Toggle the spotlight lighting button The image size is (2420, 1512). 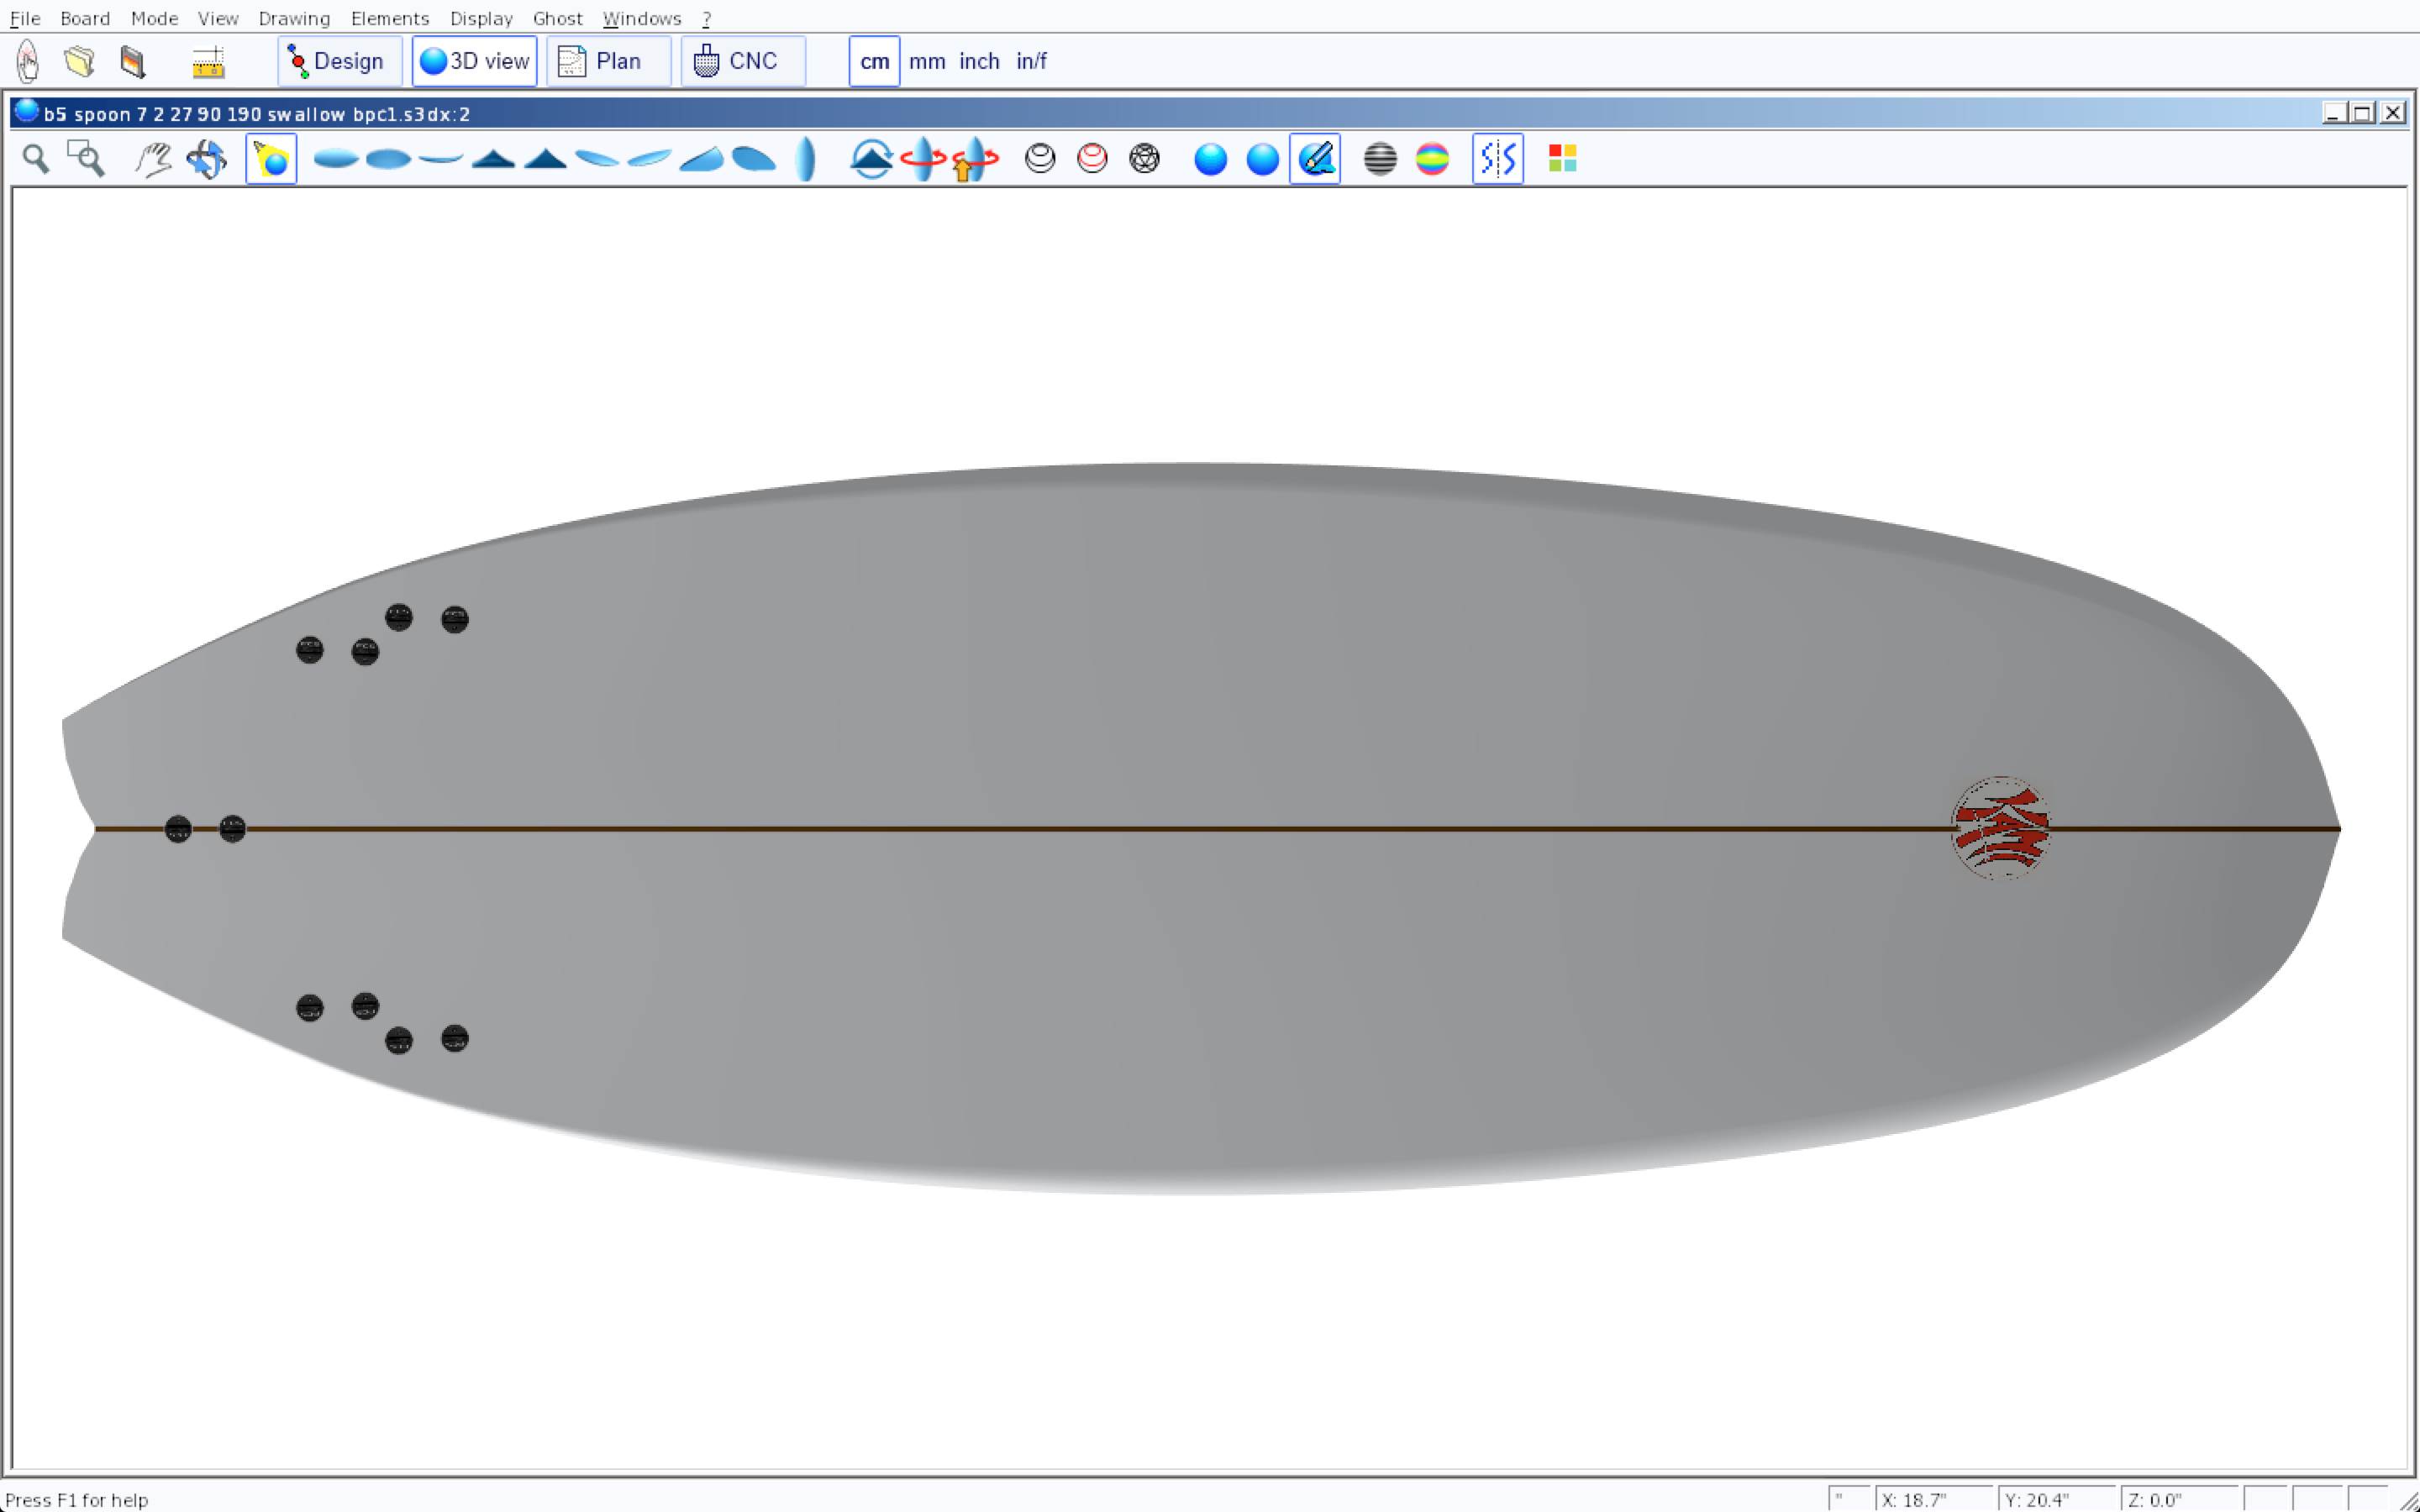click(x=271, y=159)
